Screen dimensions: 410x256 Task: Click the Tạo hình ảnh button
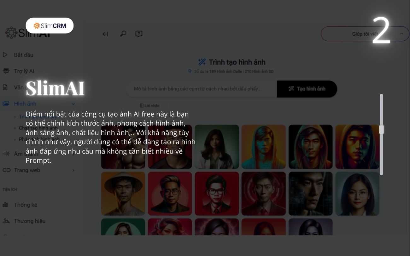point(307,89)
